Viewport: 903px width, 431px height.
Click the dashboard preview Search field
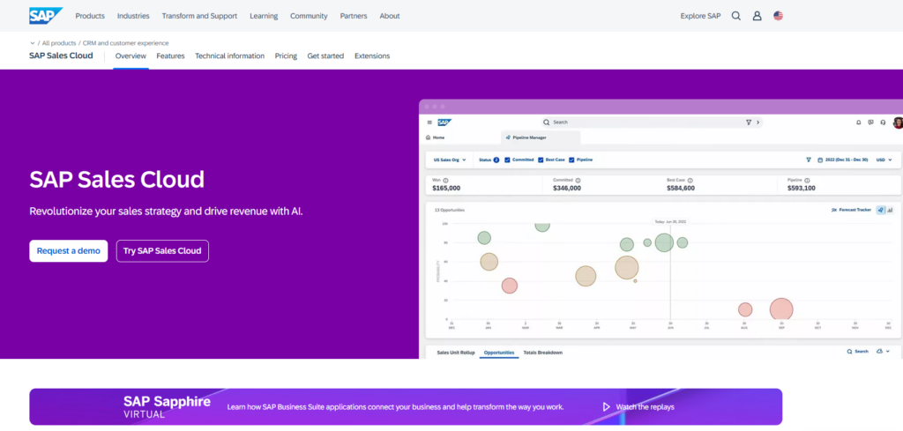tap(652, 122)
